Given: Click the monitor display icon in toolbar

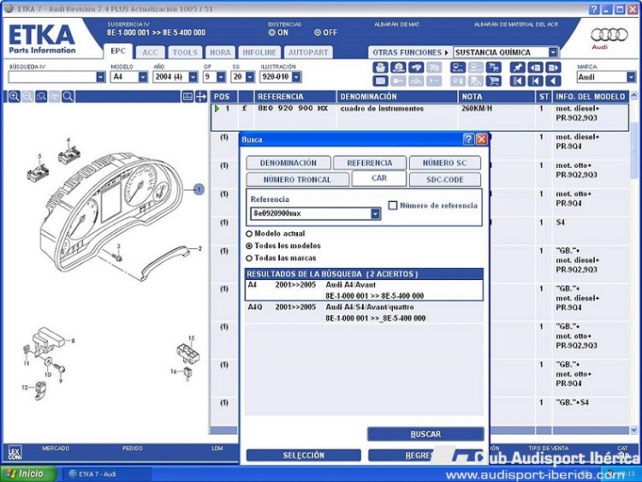Looking at the screenshot, I should 458,68.
